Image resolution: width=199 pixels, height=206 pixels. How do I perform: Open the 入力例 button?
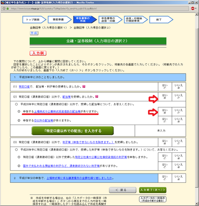coord(38,53)
